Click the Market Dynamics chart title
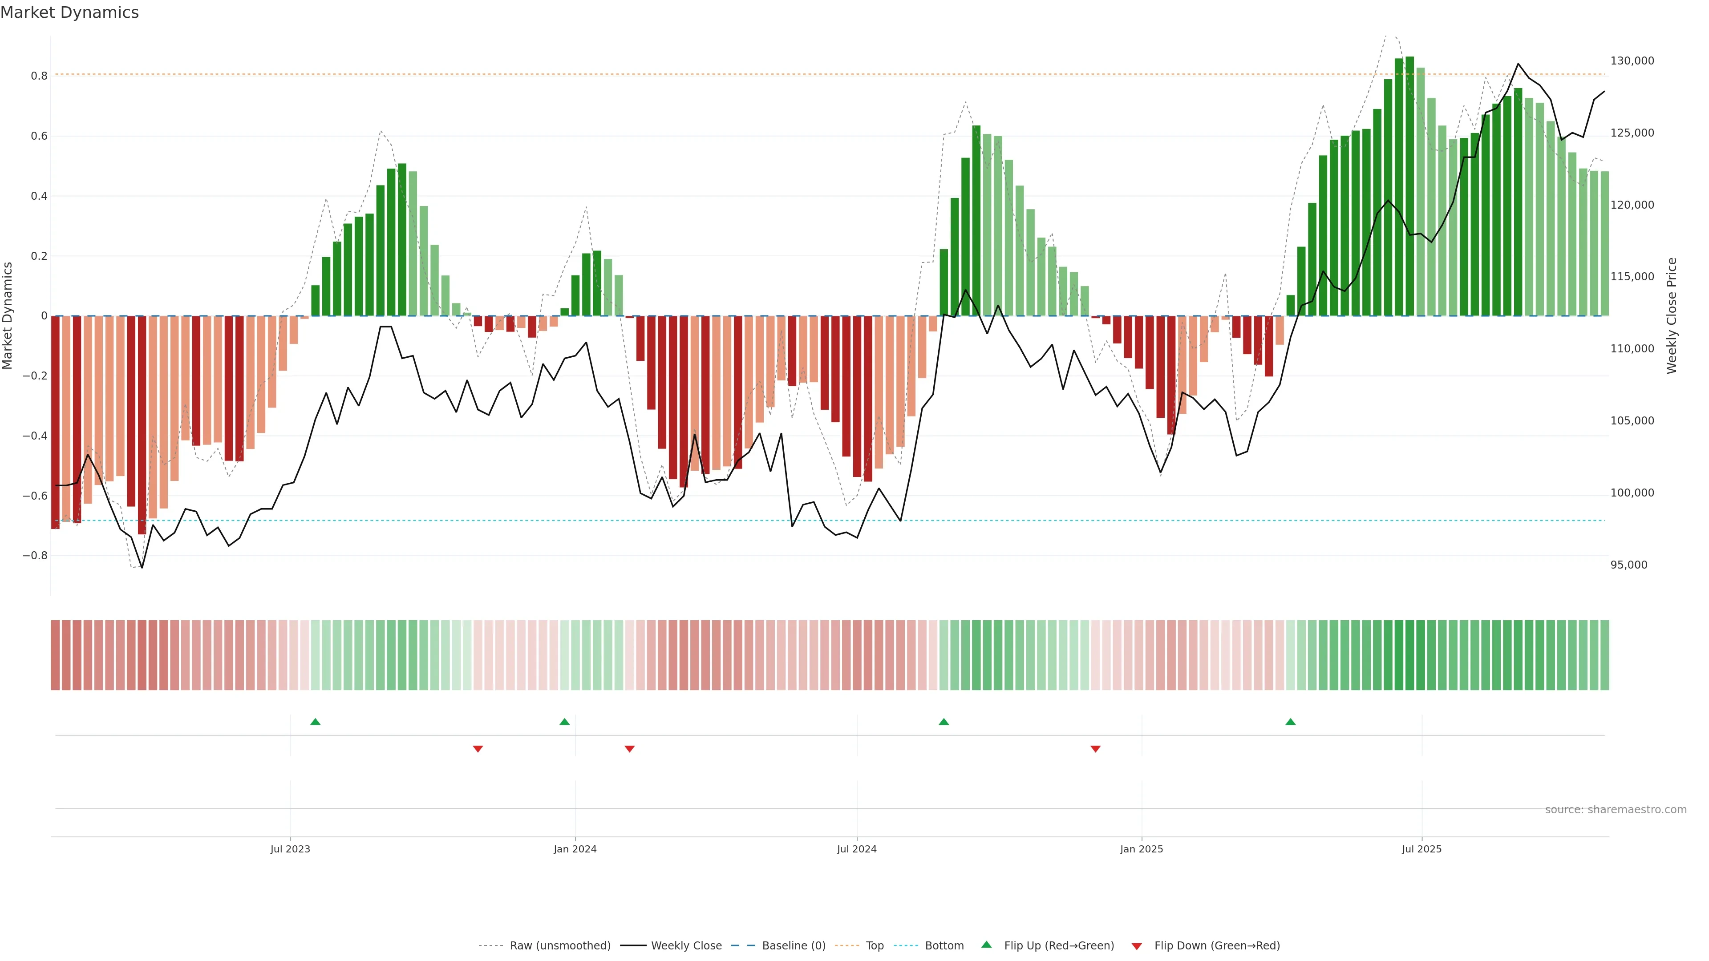This screenshot has height=961, width=1709. [70, 12]
